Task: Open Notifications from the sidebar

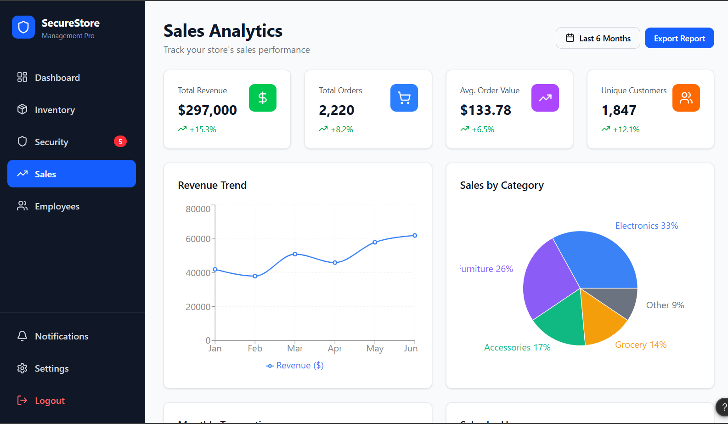Action: pyautogui.click(x=72, y=336)
